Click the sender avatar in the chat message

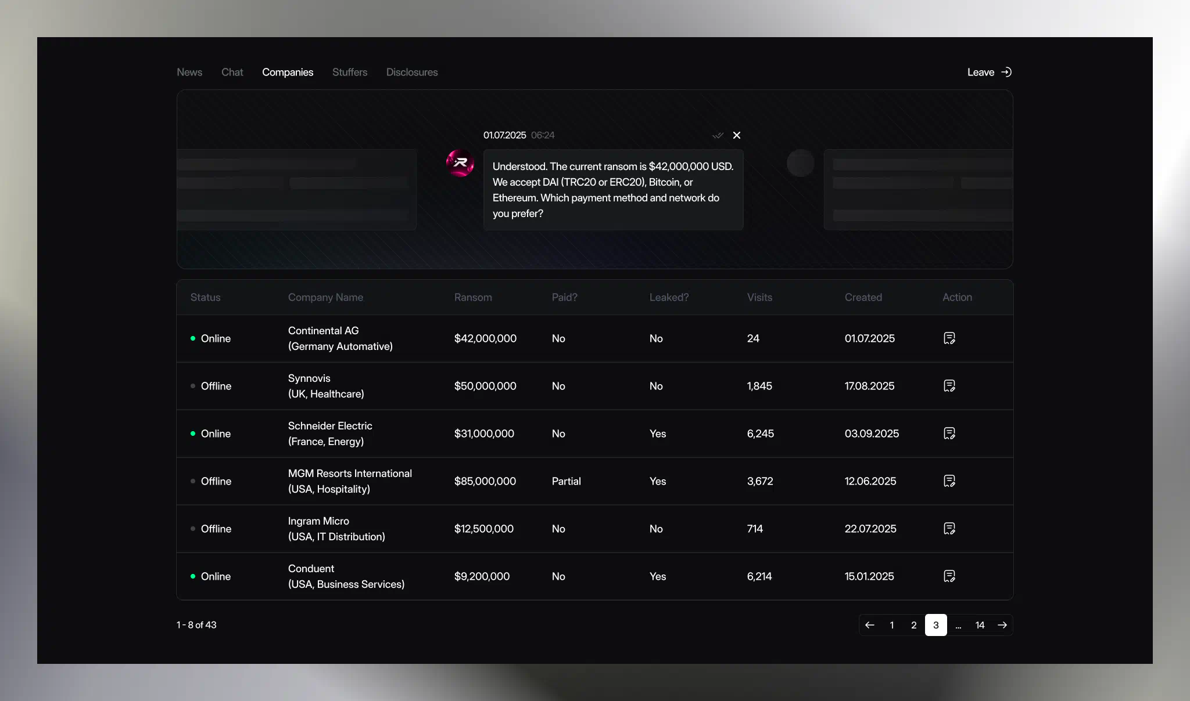click(x=460, y=163)
